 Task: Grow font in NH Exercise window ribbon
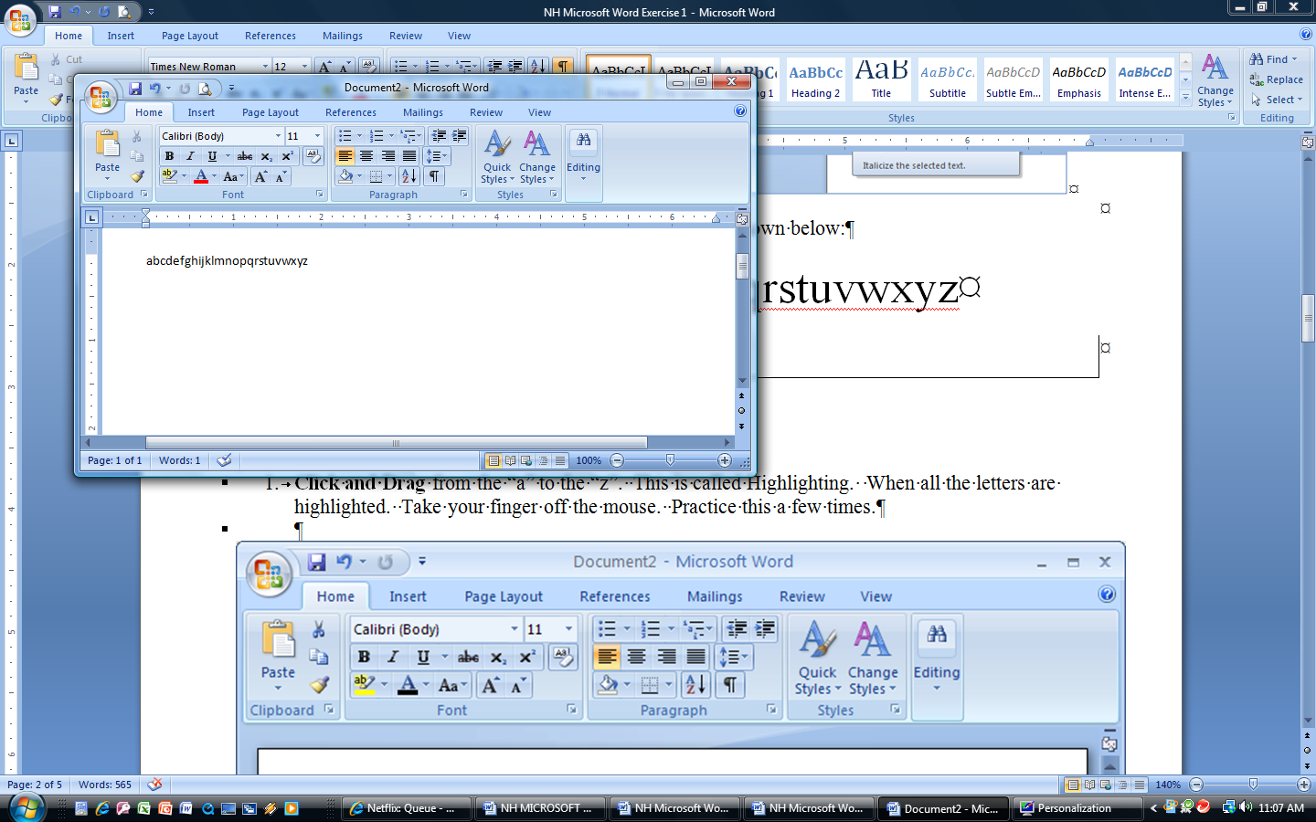(x=324, y=67)
